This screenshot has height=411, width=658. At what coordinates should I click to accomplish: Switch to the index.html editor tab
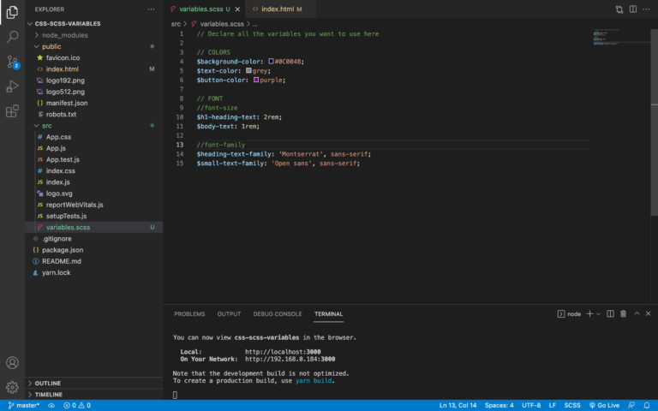tap(278, 9)
